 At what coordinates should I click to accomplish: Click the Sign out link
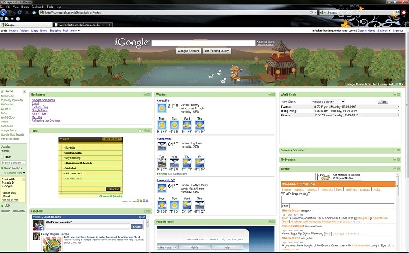[398, 31]
